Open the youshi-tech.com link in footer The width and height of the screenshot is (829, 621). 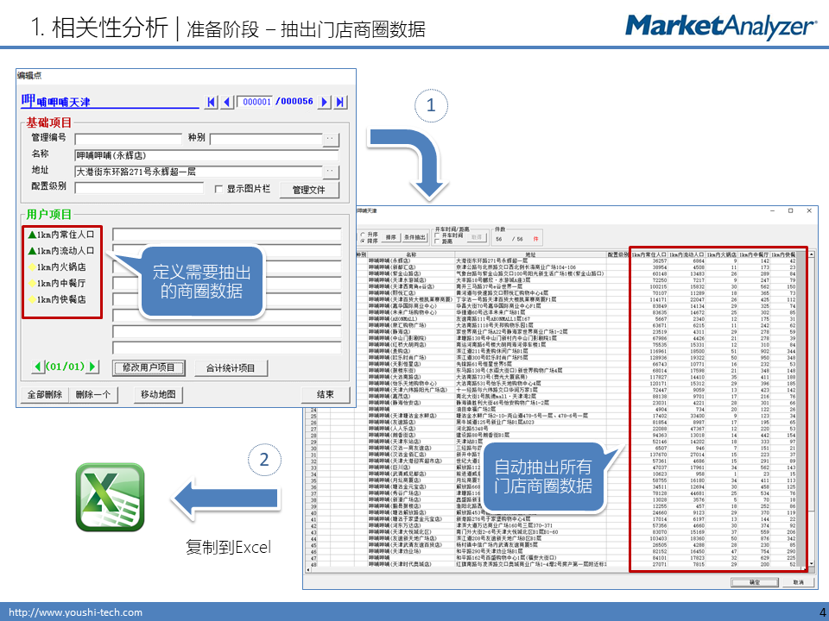[76, 612]
